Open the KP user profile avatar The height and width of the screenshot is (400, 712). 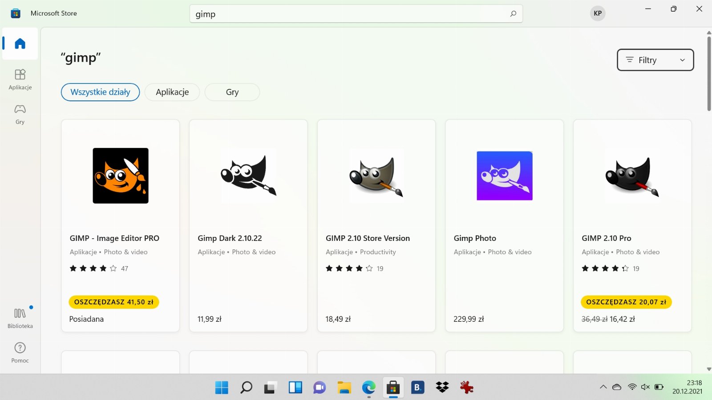[598, 13]
